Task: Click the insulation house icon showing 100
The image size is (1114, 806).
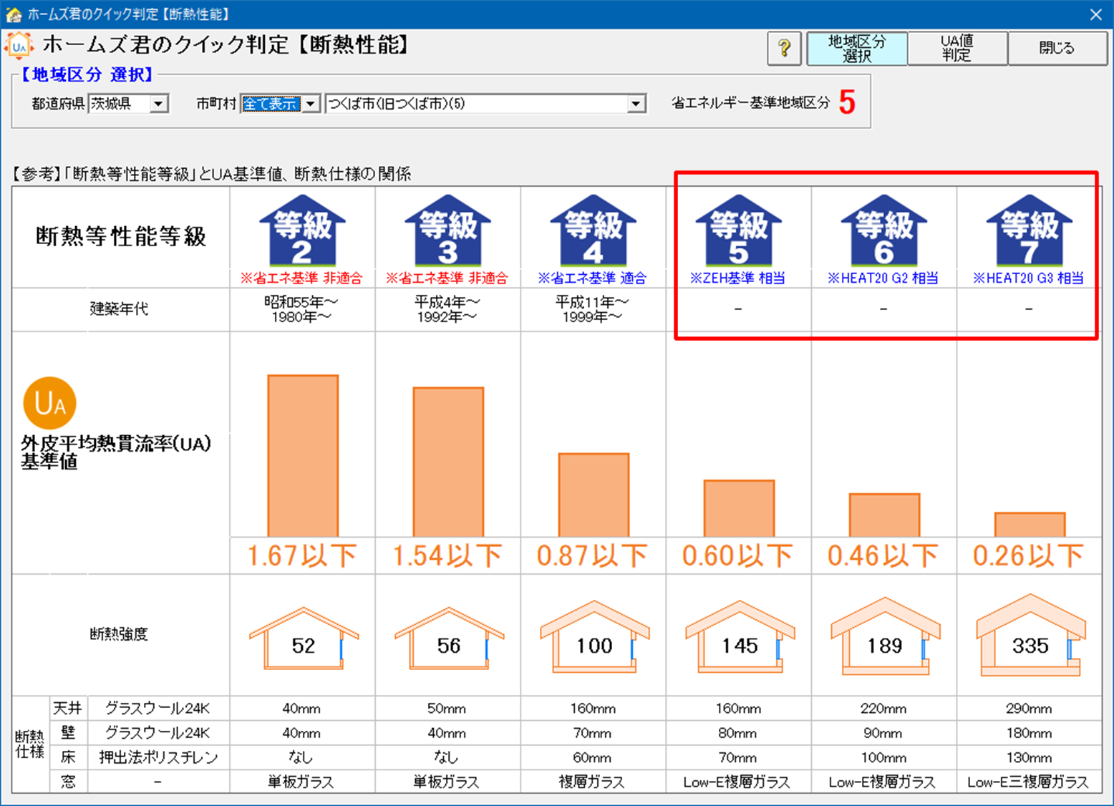Action: pyautogui.click(x=594, y=637)
